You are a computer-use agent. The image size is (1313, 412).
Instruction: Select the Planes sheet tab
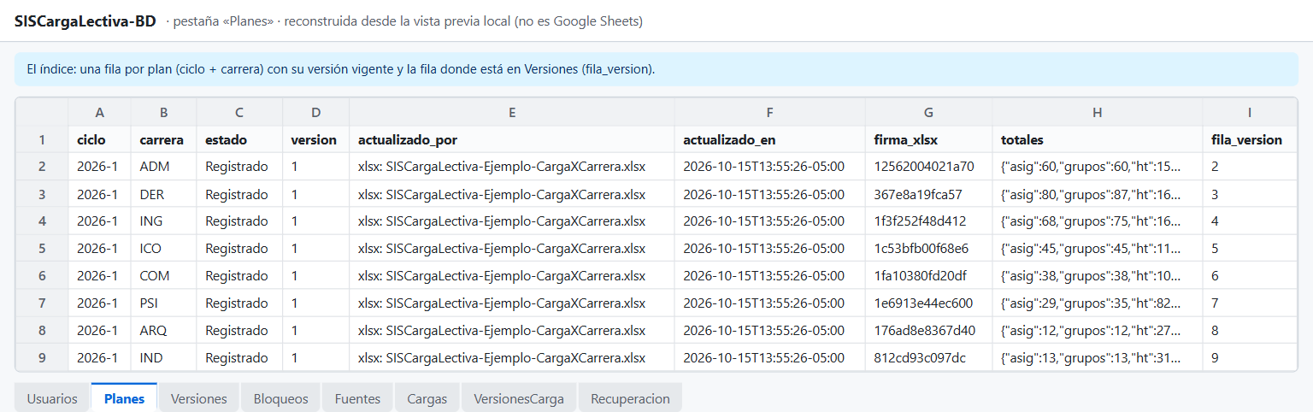pos(124,398)
